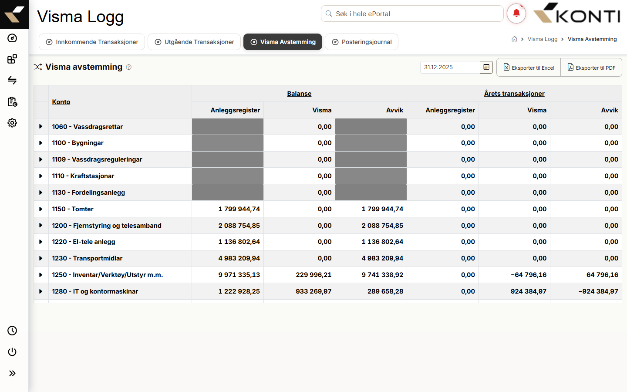
Task: Click the Visma Logg breadcrumb link
Action: pos(543,39)
